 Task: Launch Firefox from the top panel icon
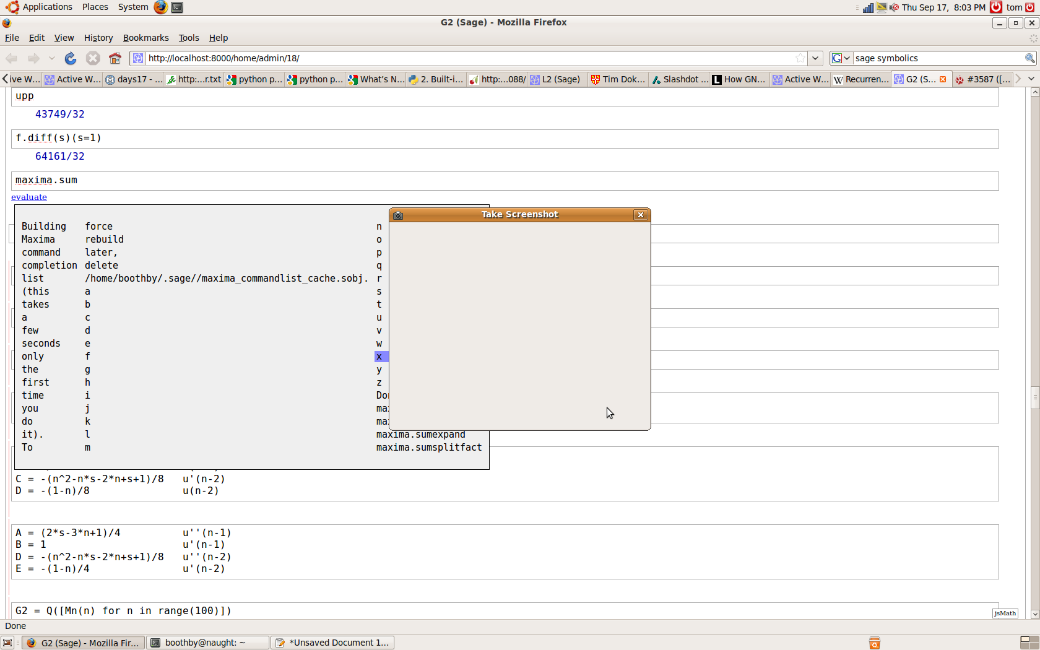[160, 7]
